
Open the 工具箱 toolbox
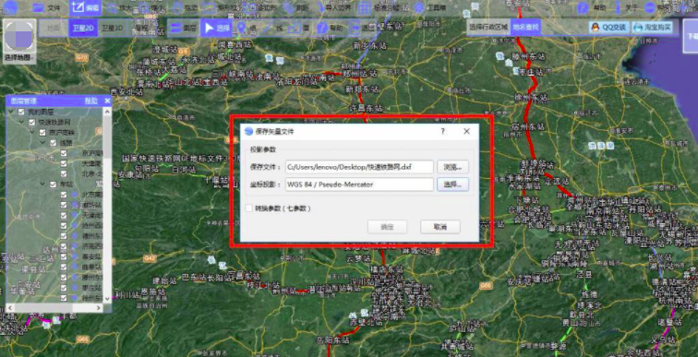[429, 7]
